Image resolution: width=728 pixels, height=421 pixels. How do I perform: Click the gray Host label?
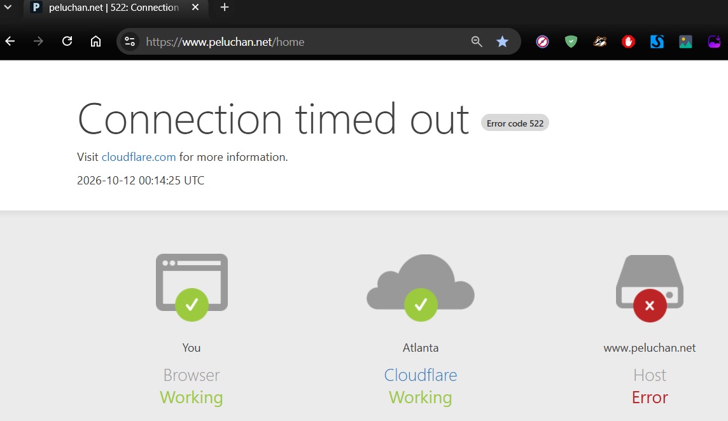point(650,375)
